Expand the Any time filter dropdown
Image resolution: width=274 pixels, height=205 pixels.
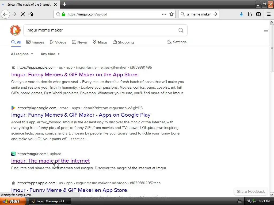click(x=50, y=54)
